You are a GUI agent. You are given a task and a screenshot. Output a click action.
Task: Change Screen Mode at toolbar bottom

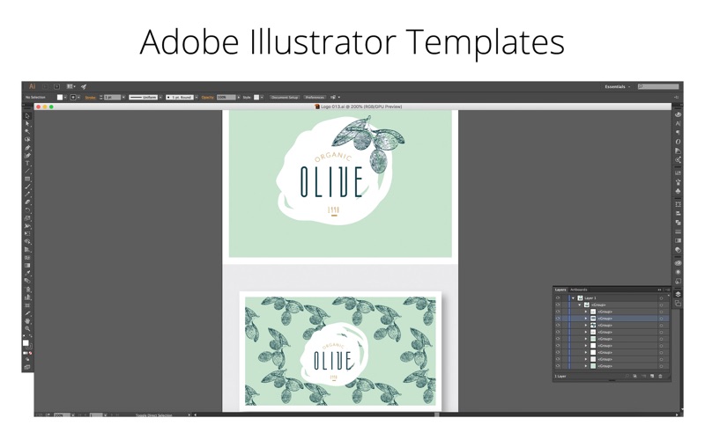click(x=27, y=367)
